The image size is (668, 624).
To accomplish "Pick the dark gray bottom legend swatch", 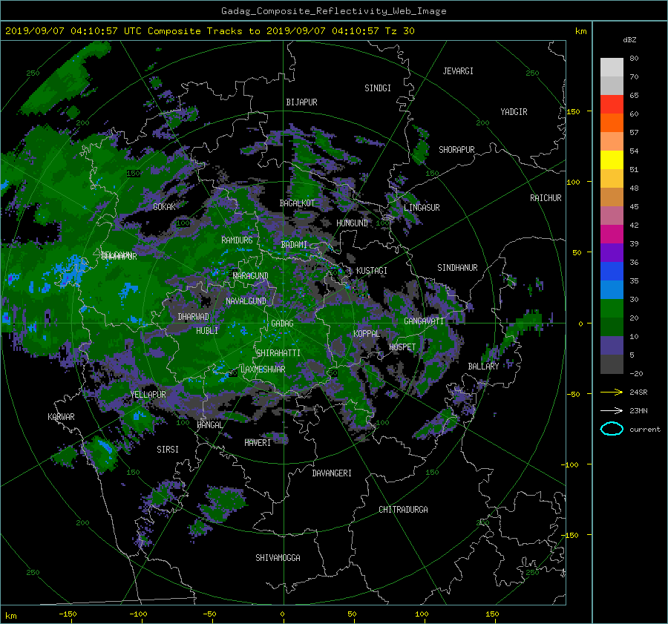I will pyautogui.click(x=612, y=364).
